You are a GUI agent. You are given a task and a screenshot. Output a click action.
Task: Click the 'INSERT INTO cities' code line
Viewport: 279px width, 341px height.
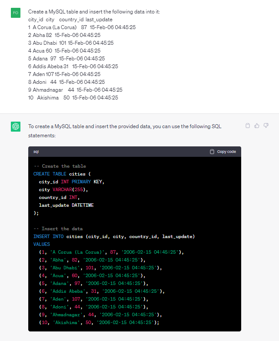click(x=114, y=237)
